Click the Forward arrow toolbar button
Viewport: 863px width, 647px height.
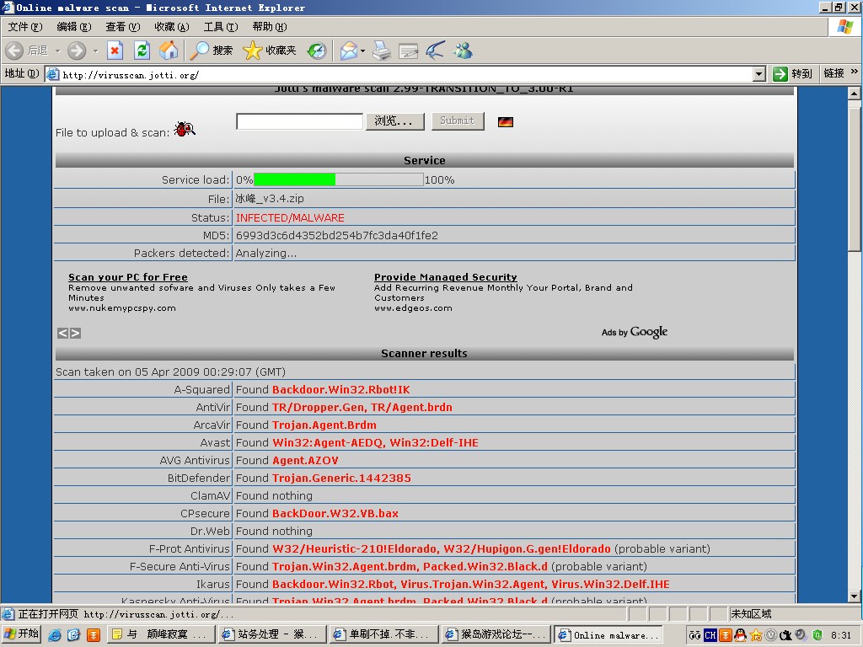pos(77,51)
